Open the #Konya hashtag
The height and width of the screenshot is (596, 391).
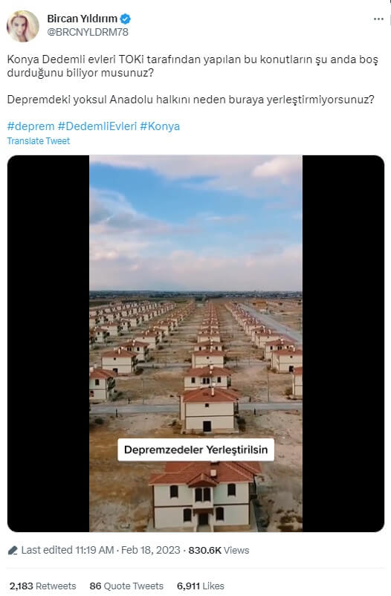coord(160,126)
